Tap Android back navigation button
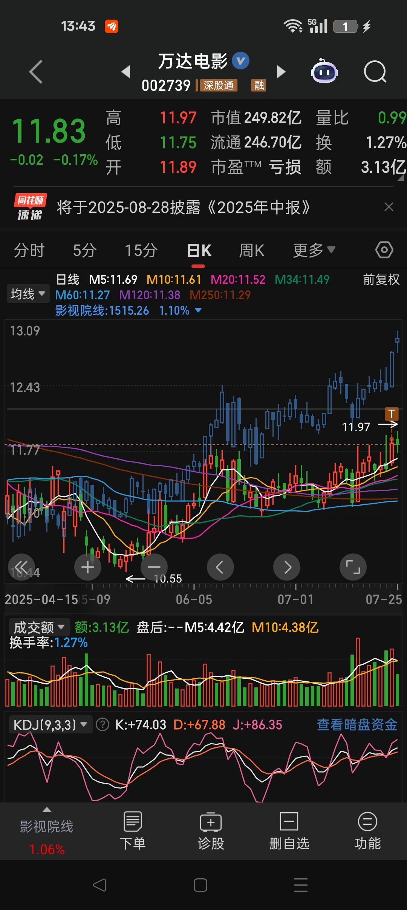 (x=100, y=885)
